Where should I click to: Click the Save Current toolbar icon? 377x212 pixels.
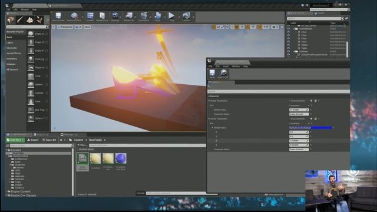pos(58,17)
